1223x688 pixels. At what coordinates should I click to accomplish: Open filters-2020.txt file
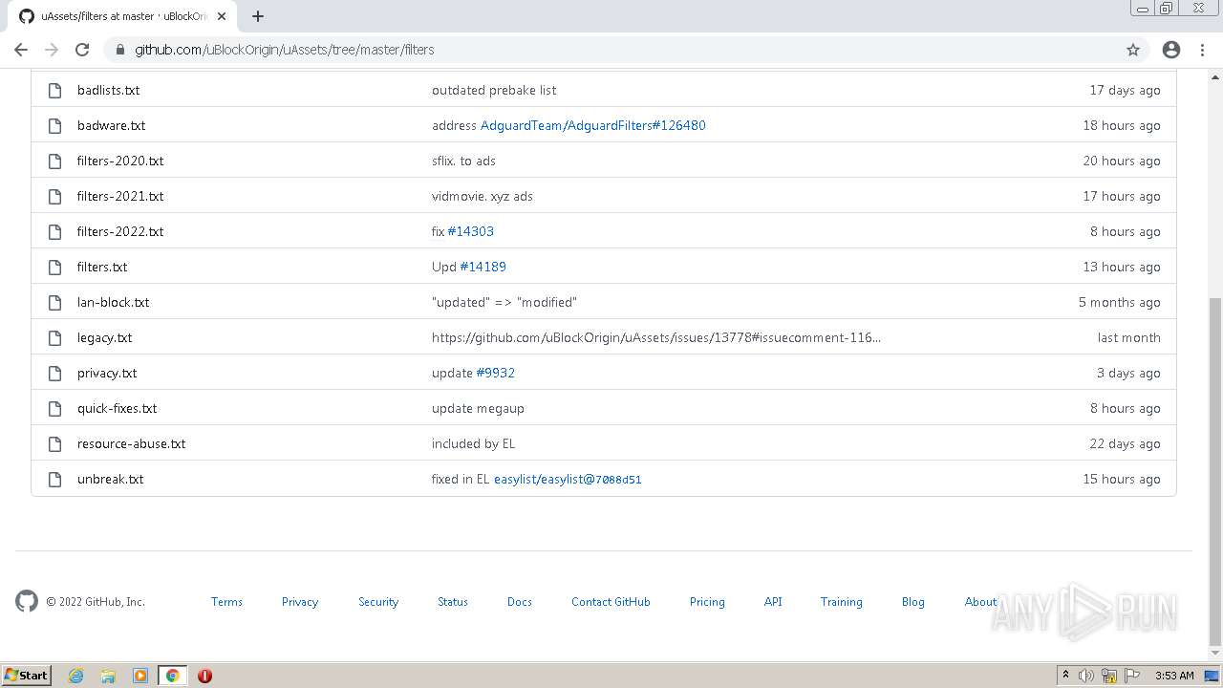[x=120, y=161]
